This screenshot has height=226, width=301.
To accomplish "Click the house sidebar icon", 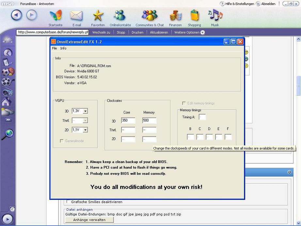I will tap(6, 102).
